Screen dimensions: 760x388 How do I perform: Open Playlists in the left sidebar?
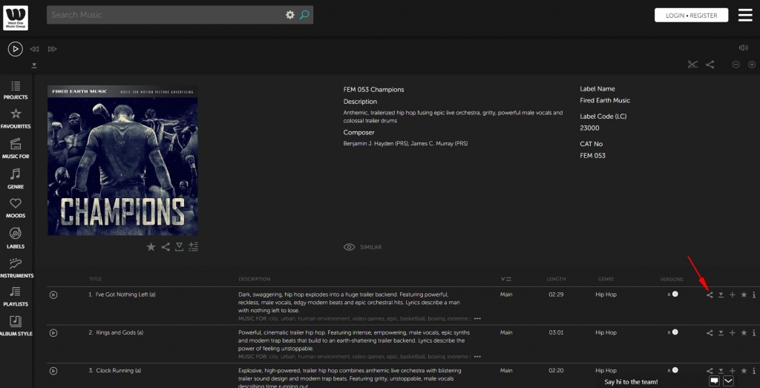pos(16,296)
